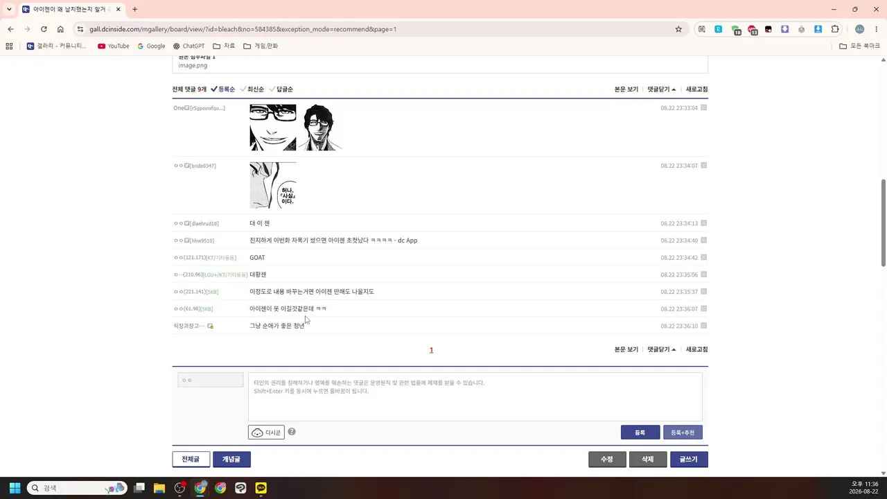Open the purple download-arrow extension
The width and height of the screenshot is (887, 499).
(x=785, y=29)
